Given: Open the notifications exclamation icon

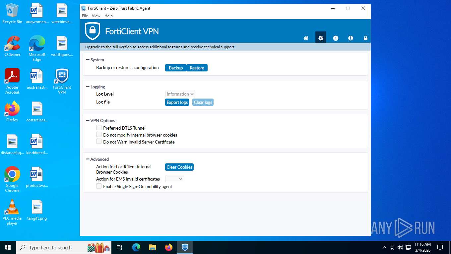Looking at the screenshot, I should pos(336,38).
